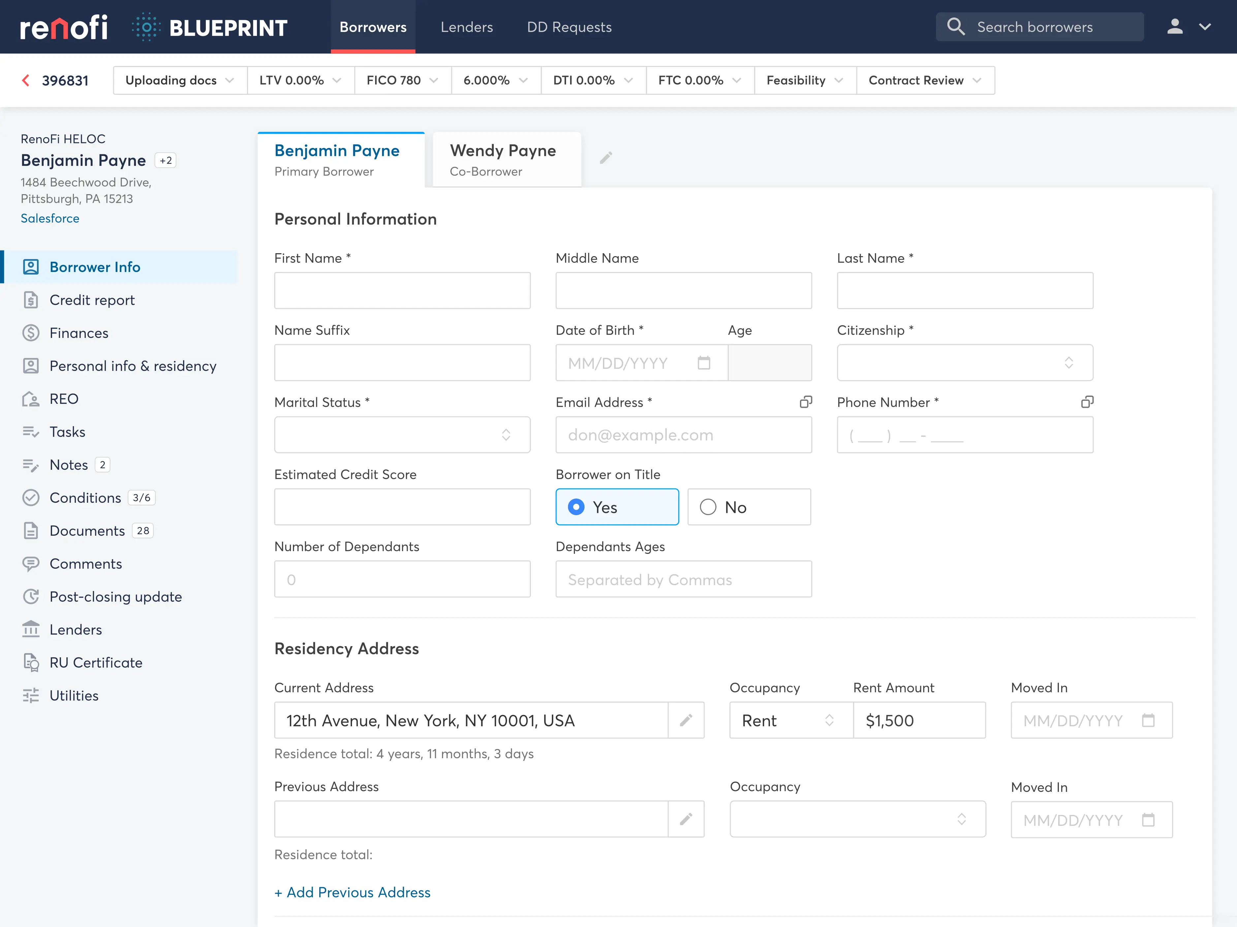
Task: Open the Marital Status dropdown
Action: (402, 435)
